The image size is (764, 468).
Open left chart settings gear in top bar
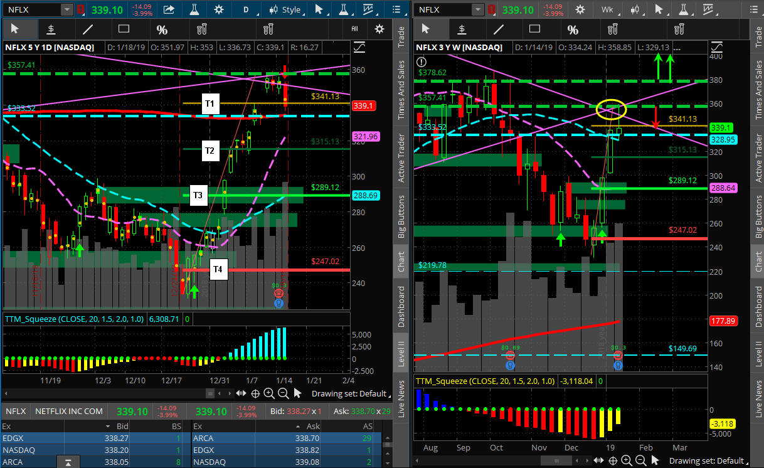coord(218,10)
